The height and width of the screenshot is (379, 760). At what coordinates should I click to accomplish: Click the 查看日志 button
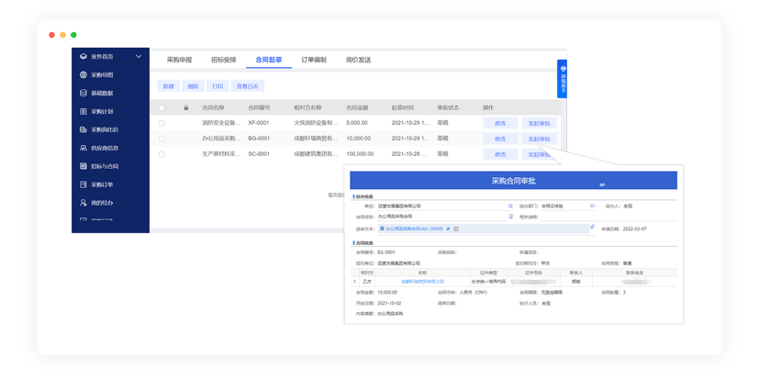(247, 86)
